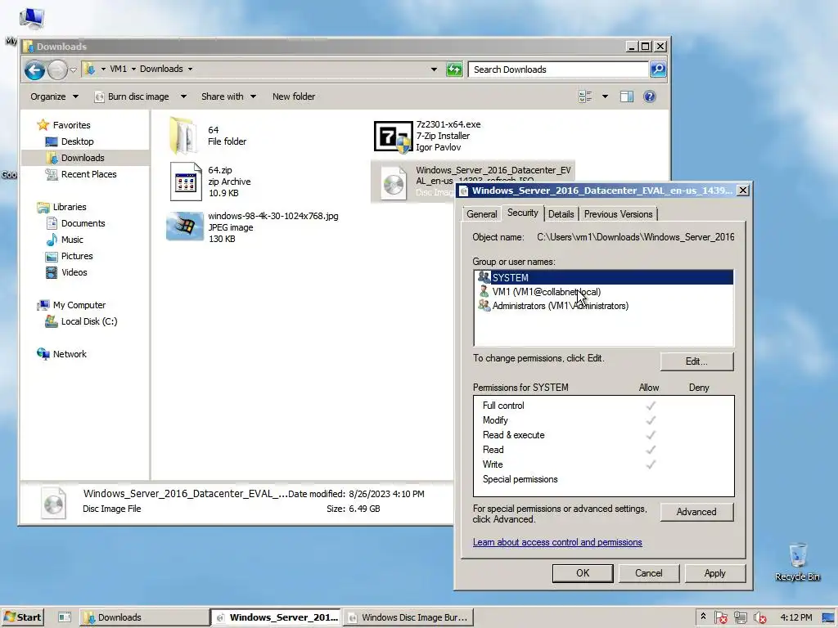Click the muted volume tray icon
Viewport: 838px width, 628px height.
(x=760, y=618)
